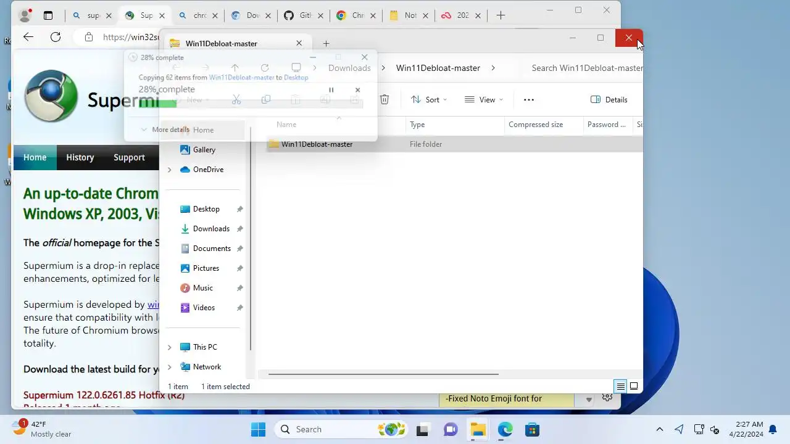This screenshot has height=444, width=790.
Task: Select Network in navigation pane
Action: [x=207, y=366]
